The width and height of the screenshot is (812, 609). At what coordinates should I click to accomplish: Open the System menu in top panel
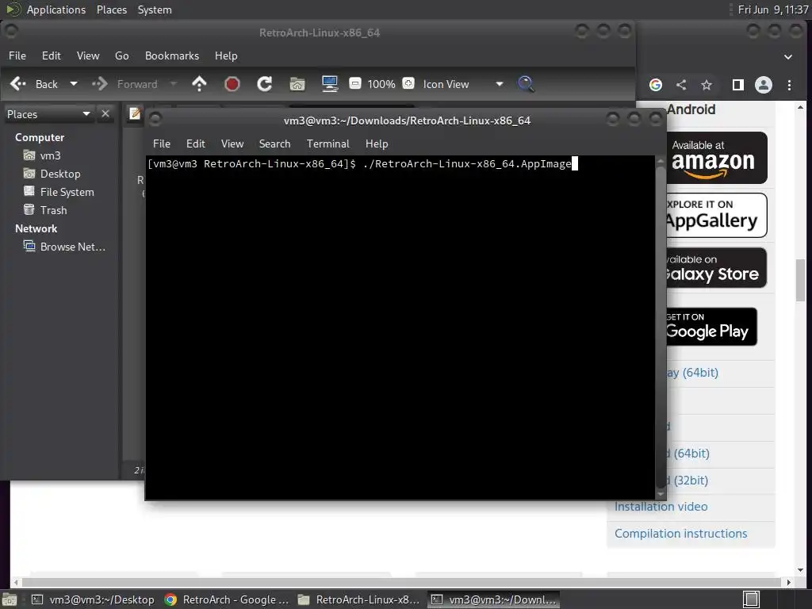click(x=155, y=10)
